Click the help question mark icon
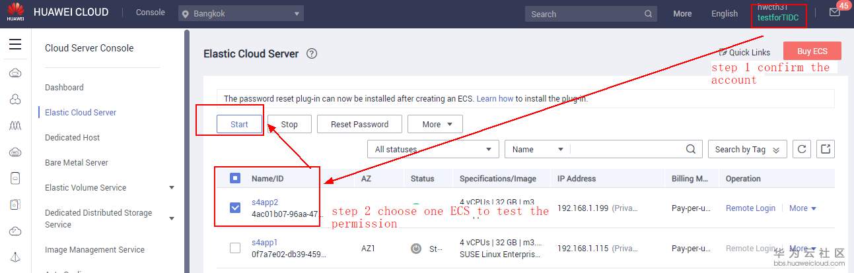This screenshot has height=273, width=854. tap(312, 54)
